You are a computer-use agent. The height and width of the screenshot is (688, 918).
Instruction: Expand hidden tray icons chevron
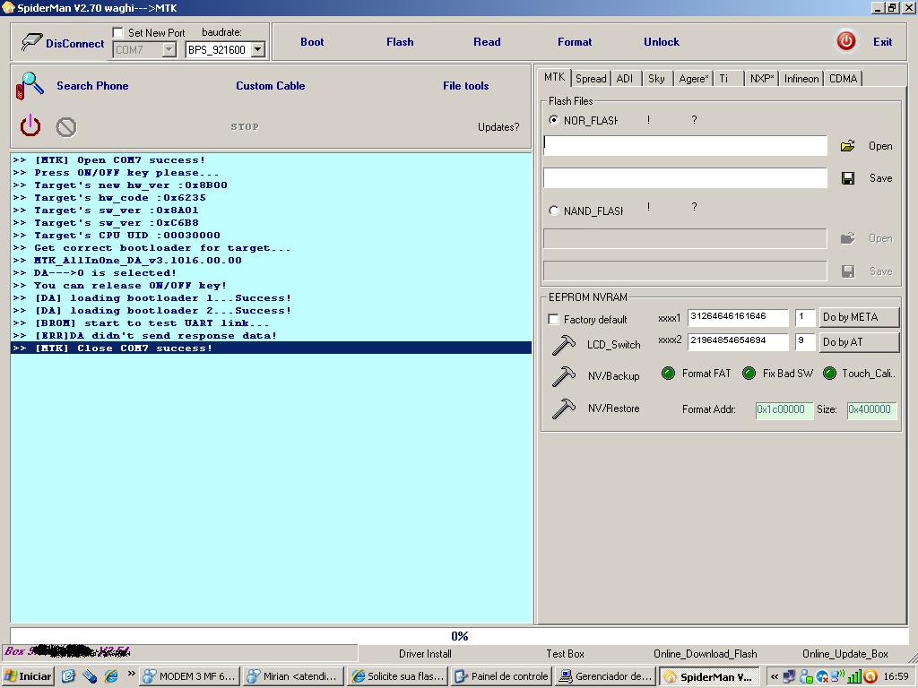click(775, 677)
